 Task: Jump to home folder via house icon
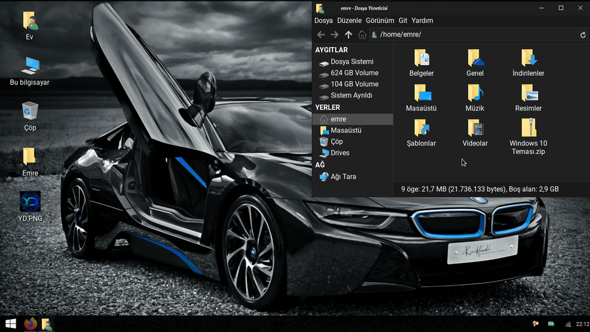point(362,35)
